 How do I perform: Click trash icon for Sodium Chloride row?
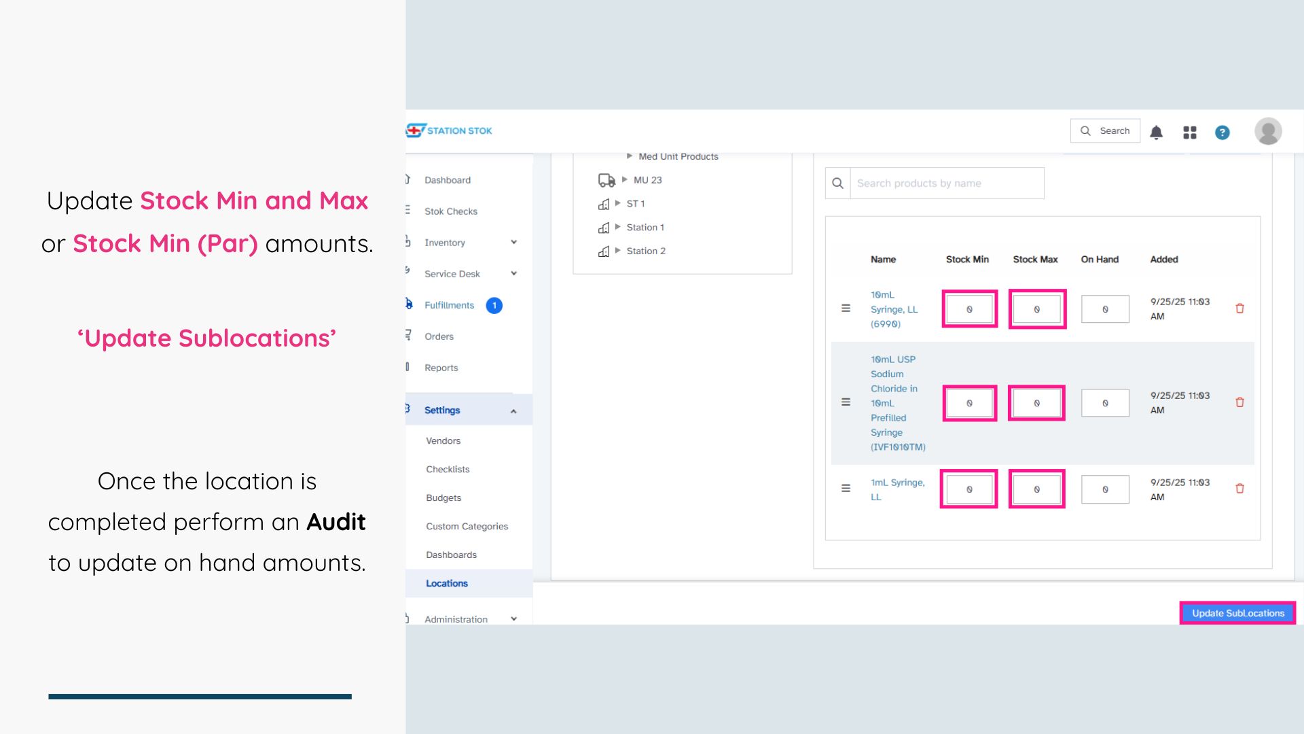[x=1239, y=402]
